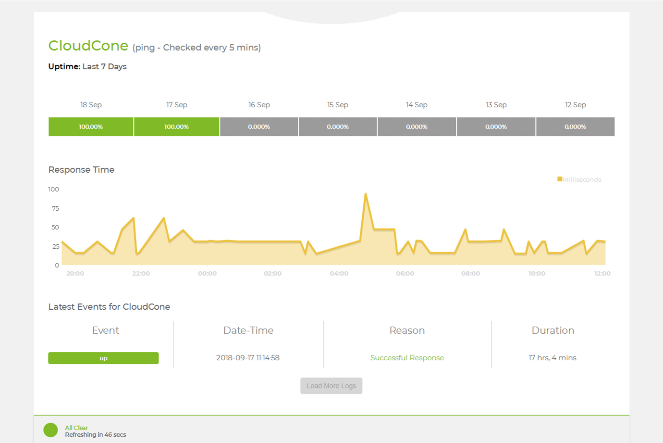Click the Response Time chart heading
The height and width of the screenshot is (443, 663).
(81, 170)
